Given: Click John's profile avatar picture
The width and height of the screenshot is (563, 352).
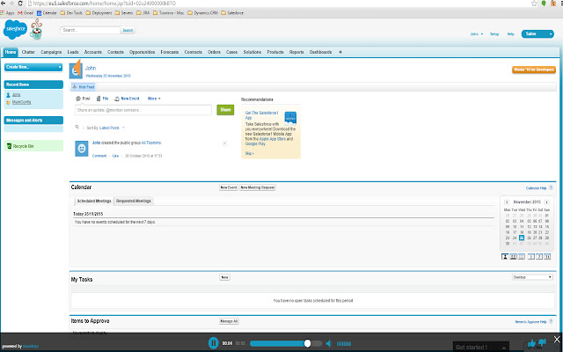Looking at the screenshot, I should pos(76,70).
